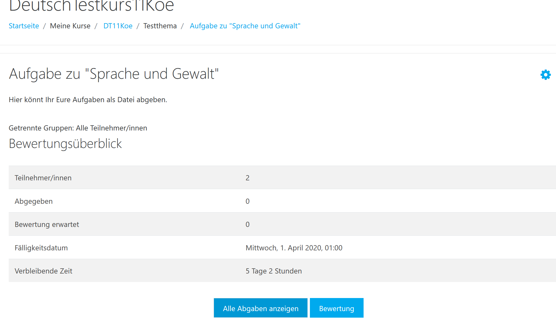Click the remaining time 5 Tage 2 Stunden
The image size is (556, 322).
(274, 271)
